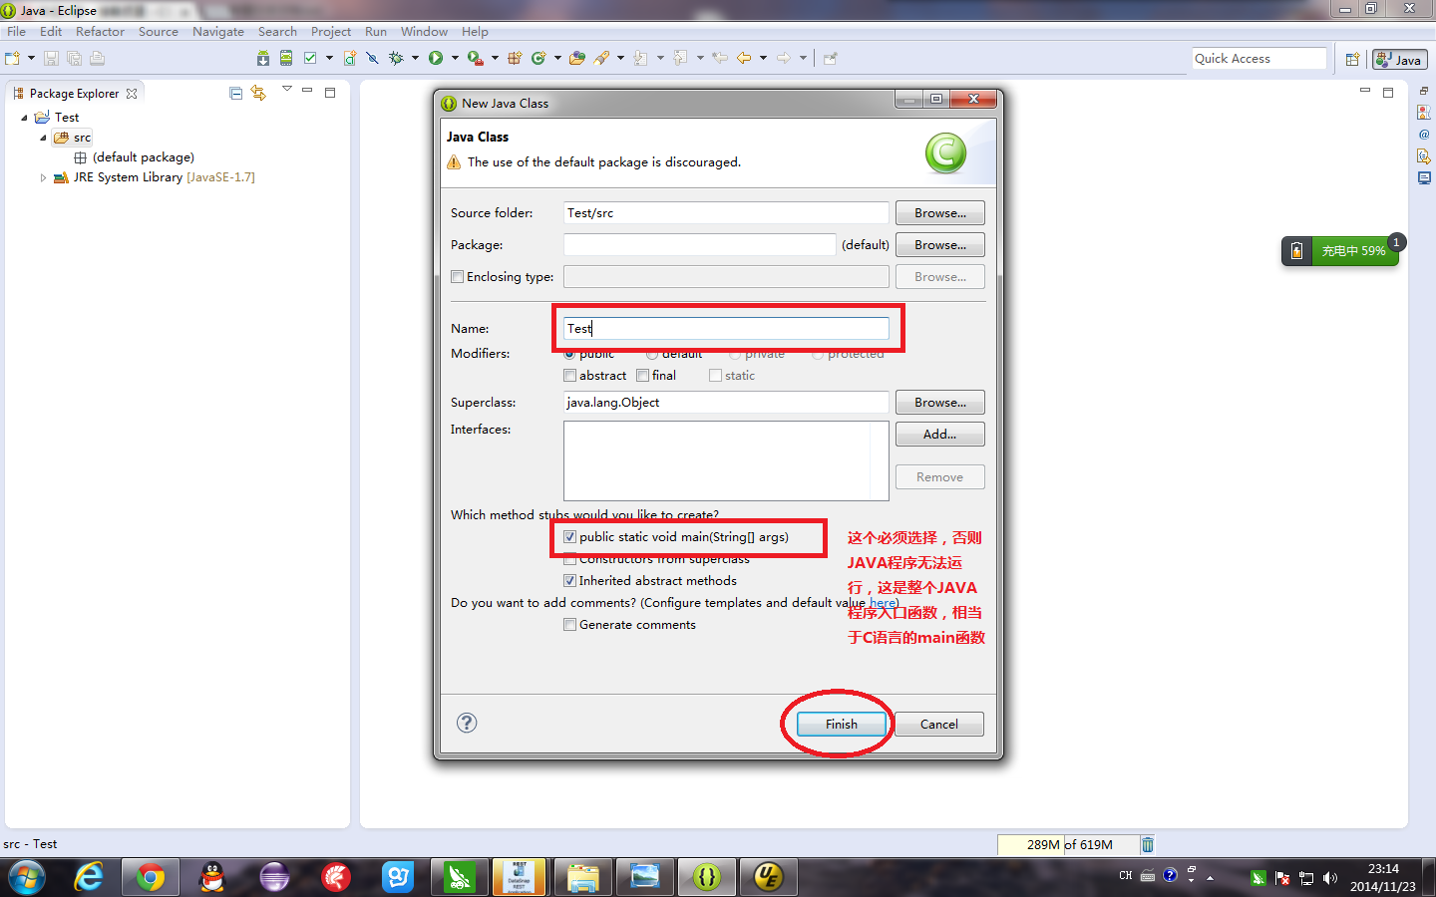Click Browse next to Superclass field

pyautogui.click(x=939, y=403)
